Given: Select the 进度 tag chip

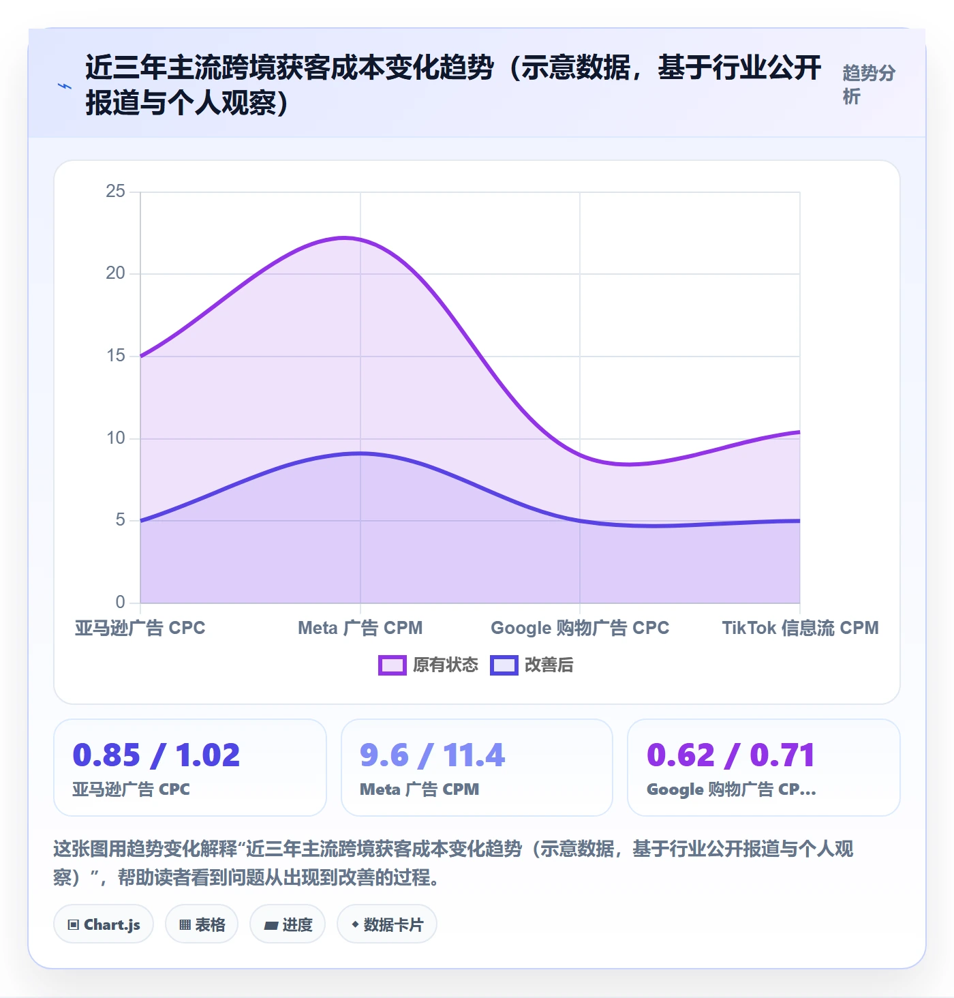Looking at the screenshot, I should [x=288, y=924].
